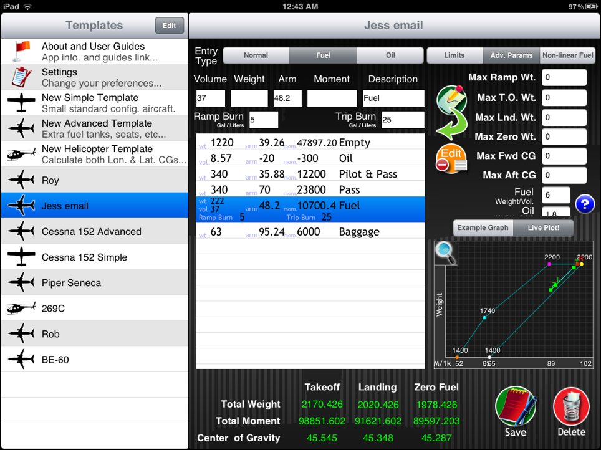Click the Trip Burn input field
Image resolution: width=601 pixels, height=450 pixels.
click(402, 120)
